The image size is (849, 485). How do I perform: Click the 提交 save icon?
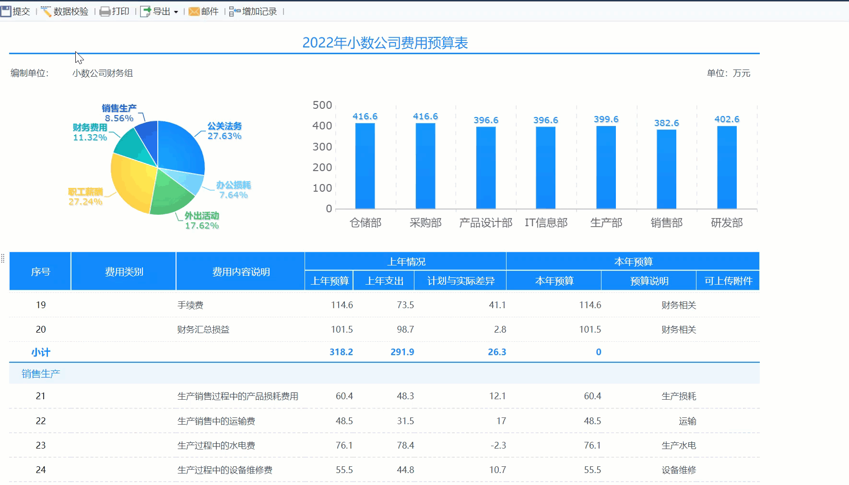(x=6, y=12)
